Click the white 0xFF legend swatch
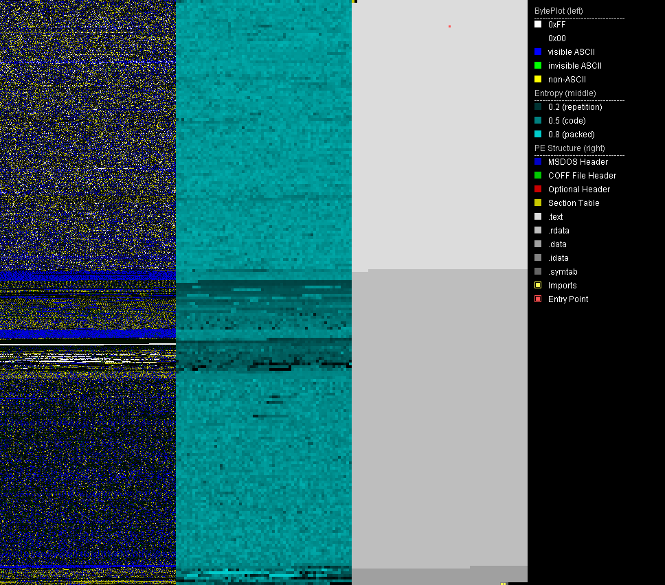This screenshot has height=585, width=665. (538, 25)
